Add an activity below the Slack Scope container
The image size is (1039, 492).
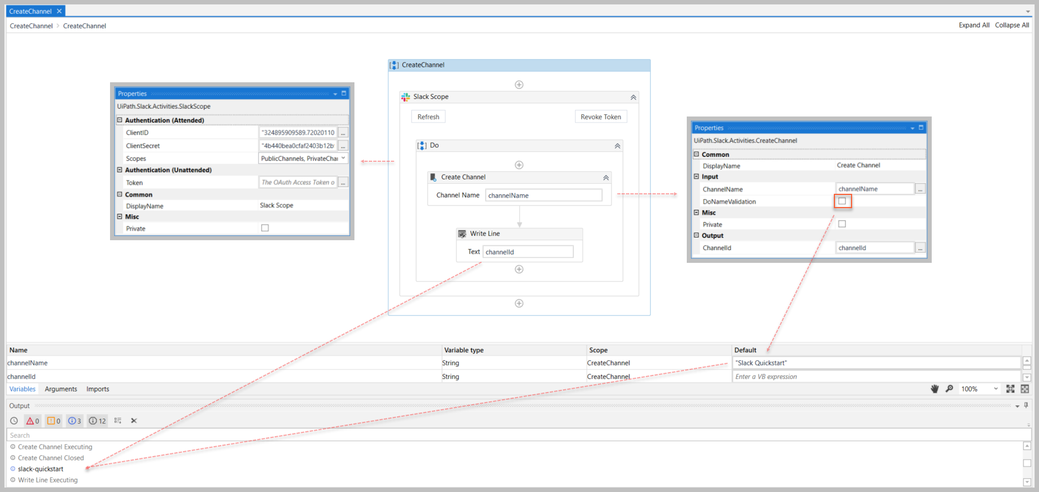(519, 303)
